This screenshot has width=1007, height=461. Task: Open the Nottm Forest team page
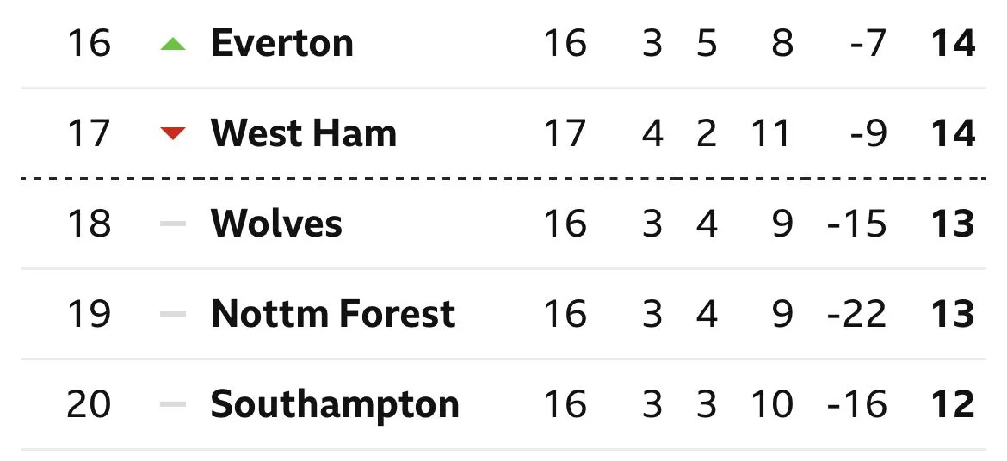pyautogui.click(x=332, y=314)
